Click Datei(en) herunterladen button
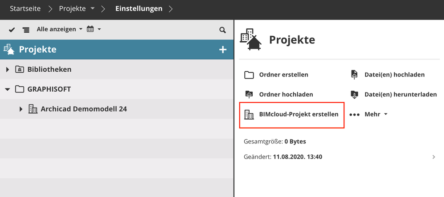Viewport: 444px width, 197px height. (x=394, y=94)
